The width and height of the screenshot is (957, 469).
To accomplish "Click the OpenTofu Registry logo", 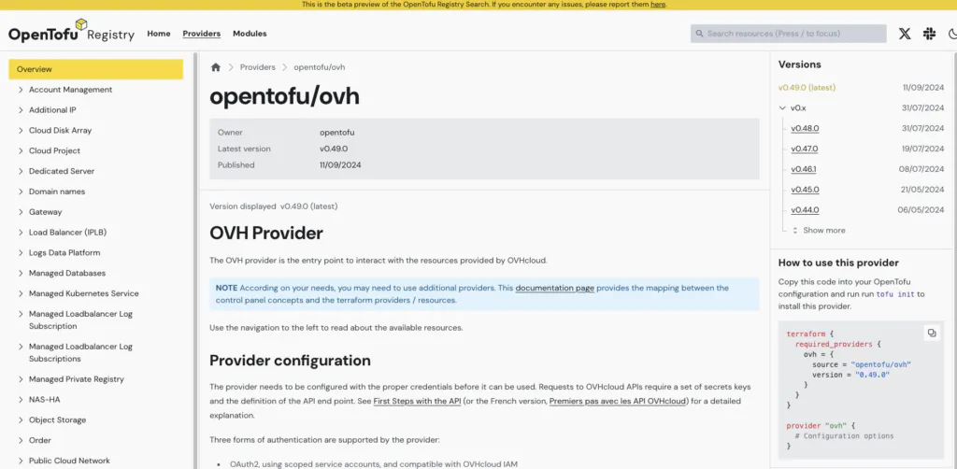I will (x=71, y=32).
